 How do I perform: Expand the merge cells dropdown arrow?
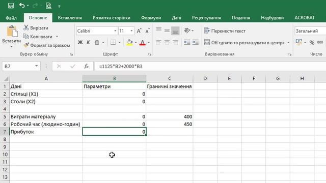tap(288, 43)
